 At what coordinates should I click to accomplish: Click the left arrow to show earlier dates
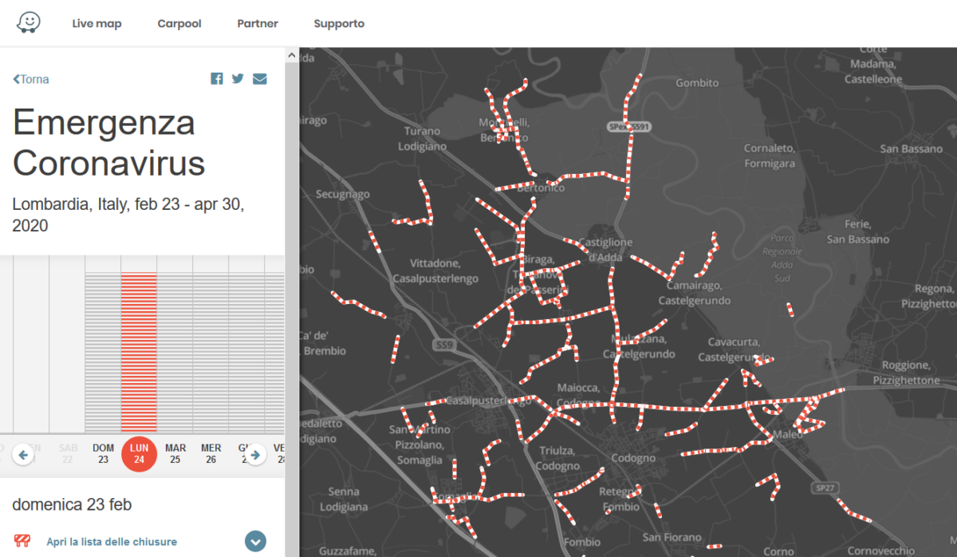pyautogui.click(x=23, y=454)
